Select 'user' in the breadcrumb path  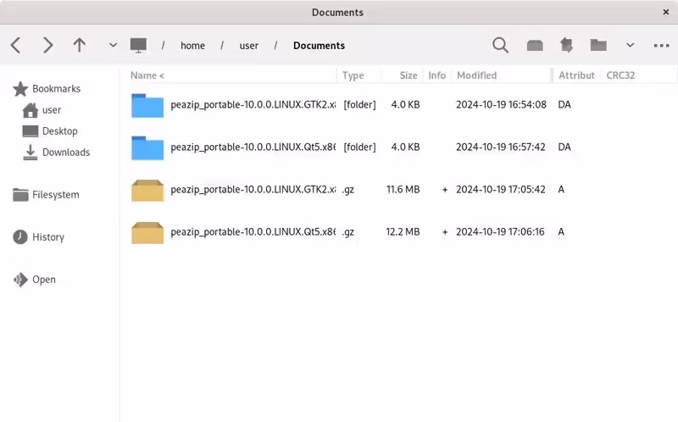[x=249, y=46]
